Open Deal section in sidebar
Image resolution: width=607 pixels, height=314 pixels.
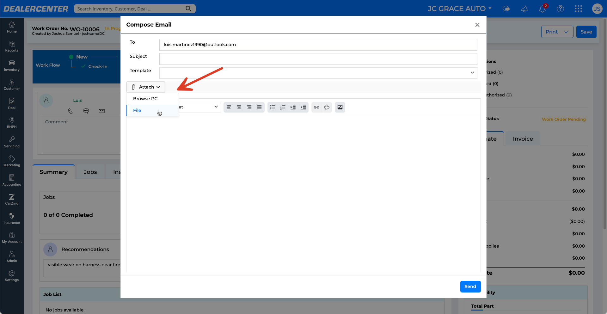point(12,104)
